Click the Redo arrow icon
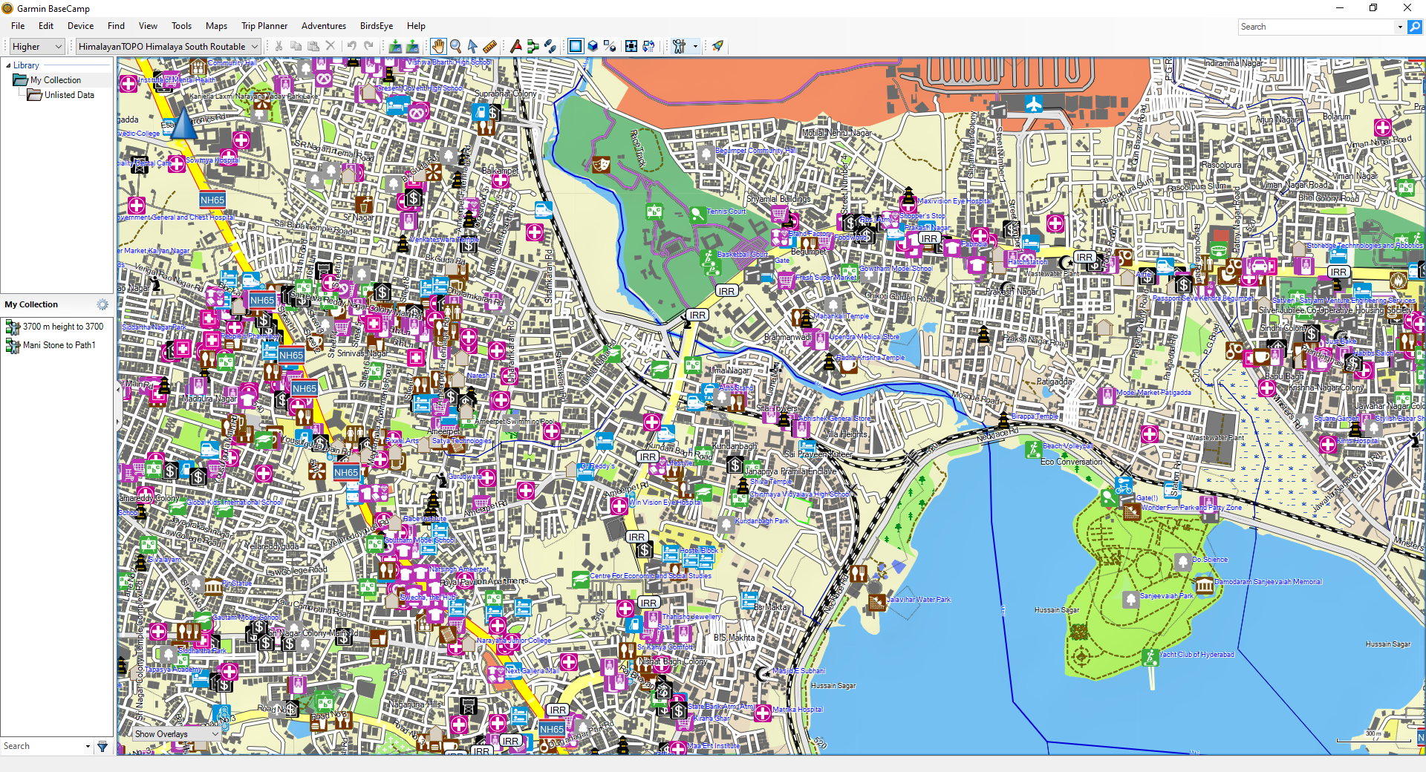Image resolution: width=1426 pixels, height=772 pixels. (369, 46)
